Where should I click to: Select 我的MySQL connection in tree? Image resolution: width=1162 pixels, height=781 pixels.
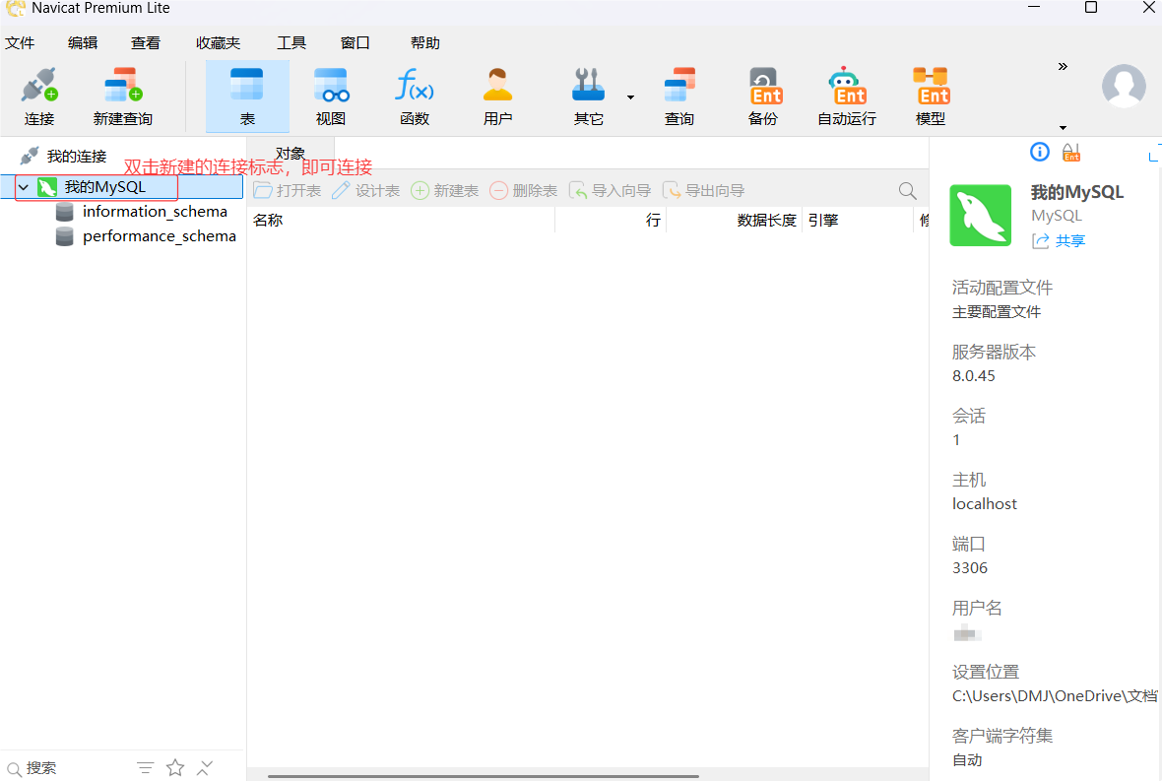[104, 187]
